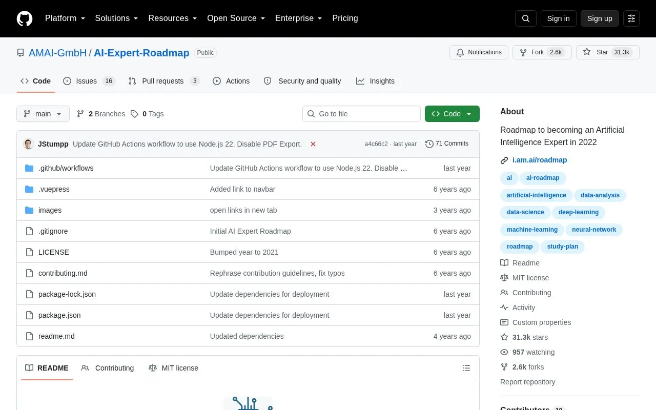
Task: Select the README tab in readme panel
Action: pos(47,368)
